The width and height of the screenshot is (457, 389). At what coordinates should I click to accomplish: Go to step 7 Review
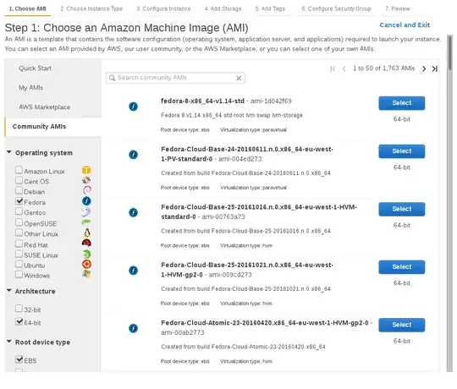pos(397,8)
